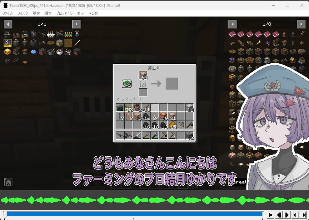The width and height of the screenshot is (309, 220).
Task: Click the empty smelter fuel slot
Action: 143,92
